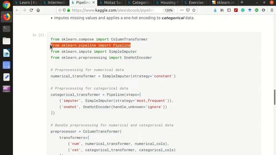Click the 'categorical_transformer = Pipeline(steps=[' line
The width and height of the screenshot is (276, 155).
point(96,95)
